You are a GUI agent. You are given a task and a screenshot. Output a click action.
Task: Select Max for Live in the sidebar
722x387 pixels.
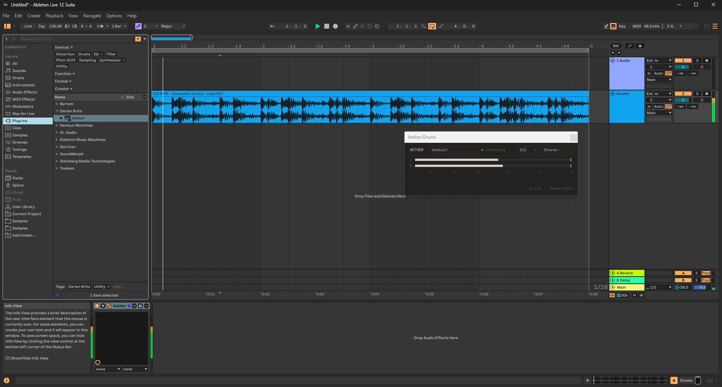[24, 113]
